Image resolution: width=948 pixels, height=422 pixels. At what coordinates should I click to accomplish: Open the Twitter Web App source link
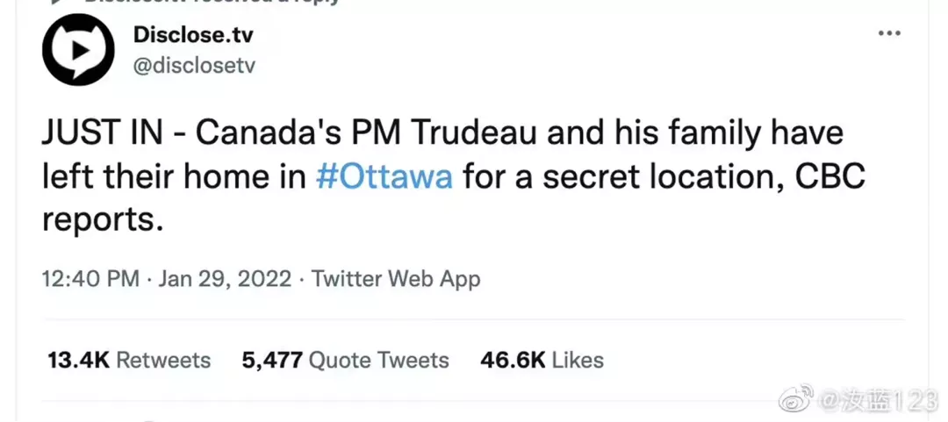pyautogui.click(x=396, y=279)
